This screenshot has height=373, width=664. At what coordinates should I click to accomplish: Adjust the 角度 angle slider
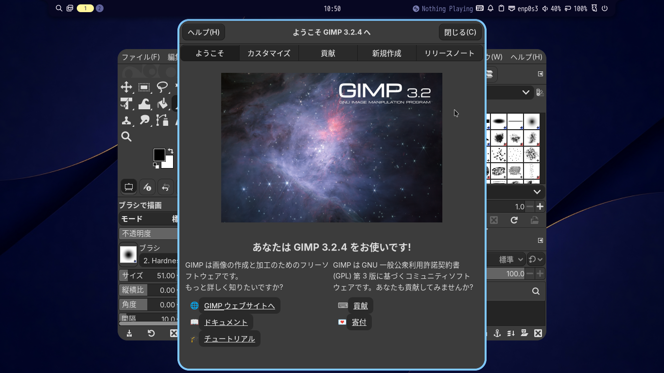149,305
